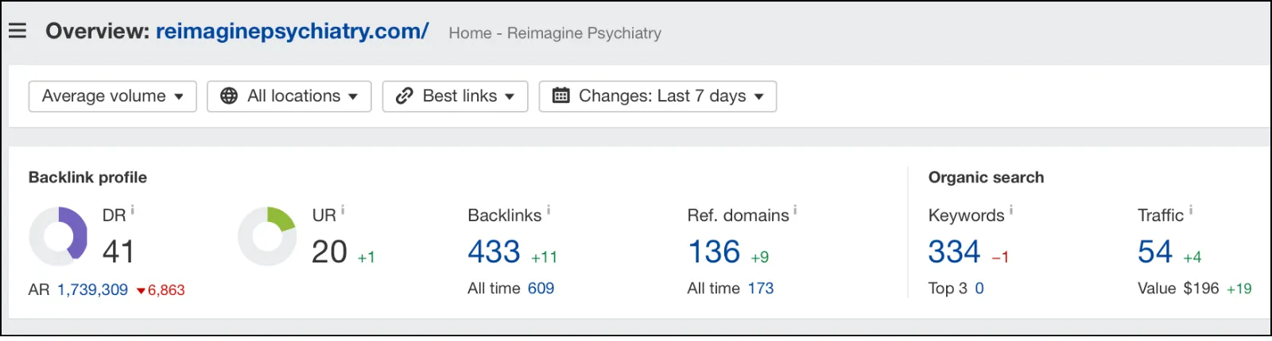The width and height of the screenshot is (1272, 341).
Task: Open the 54 organic traffic value
Action: pyautogui.click(x=1155, y=252)
